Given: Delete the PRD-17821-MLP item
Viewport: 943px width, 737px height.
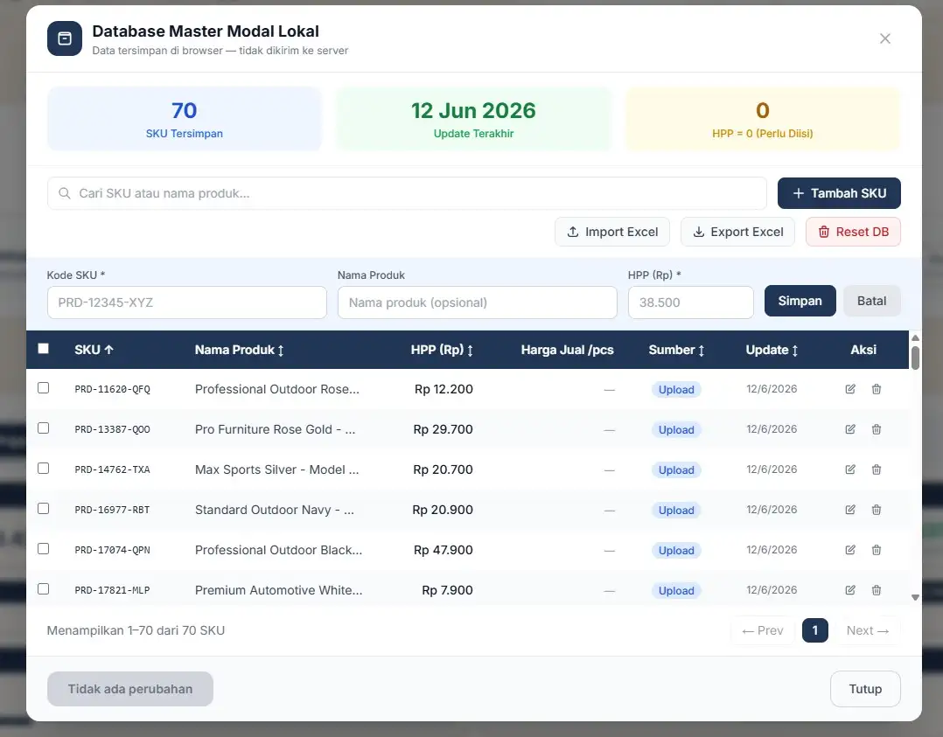Looking at the screenshot, I should click(x=877, y=590).
